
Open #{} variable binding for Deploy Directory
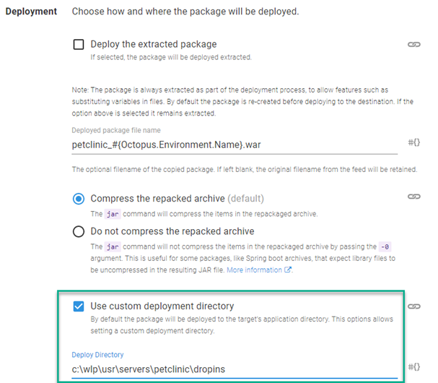[x=413, y=368]
